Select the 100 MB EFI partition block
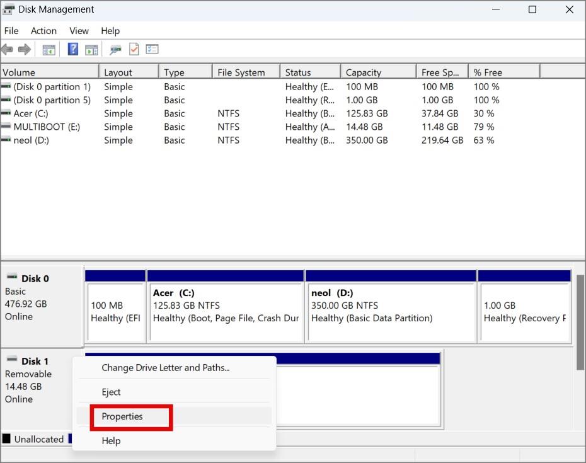Viewport: 586px width, 463px height. coord(115,306)
